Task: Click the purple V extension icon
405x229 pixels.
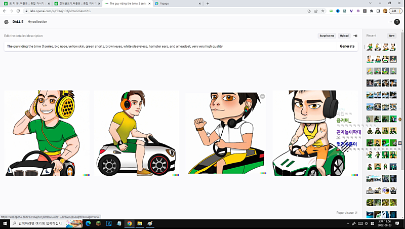Action: pyautogui.click(x=351, y=11)
